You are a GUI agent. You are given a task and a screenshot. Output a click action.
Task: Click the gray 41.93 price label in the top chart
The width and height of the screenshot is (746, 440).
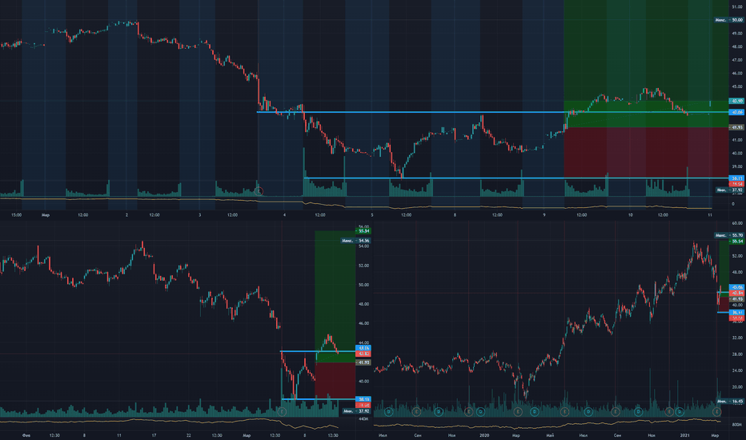pos(736,127)
